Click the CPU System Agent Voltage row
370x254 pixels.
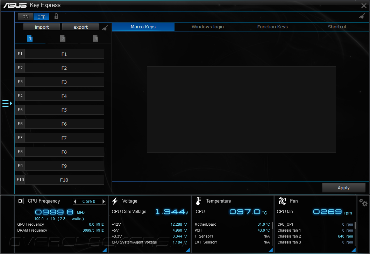point(149,242)
